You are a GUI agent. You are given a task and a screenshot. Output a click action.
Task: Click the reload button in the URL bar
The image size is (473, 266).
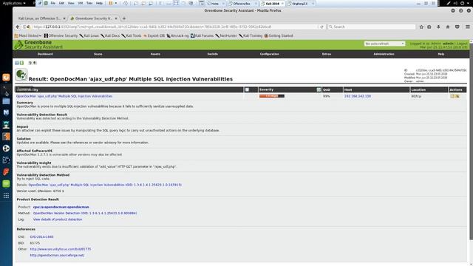click(x=321, y=27)
